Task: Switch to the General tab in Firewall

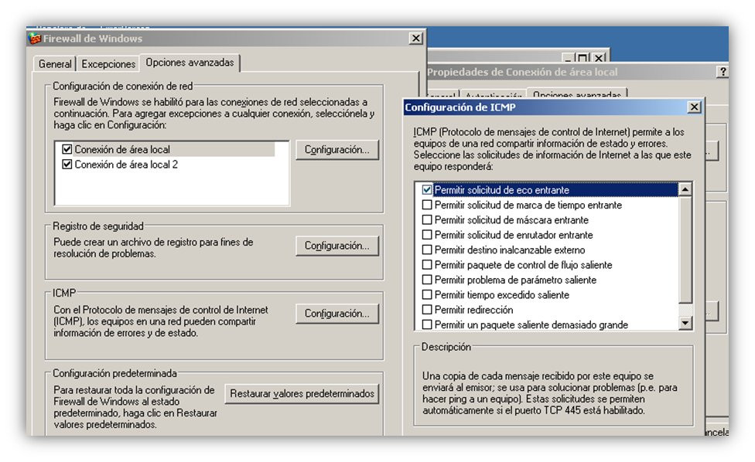Action: coord(55,64)
